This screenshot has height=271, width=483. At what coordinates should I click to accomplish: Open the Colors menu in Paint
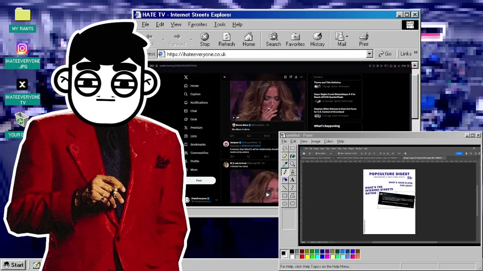click(x=328, y=142)
